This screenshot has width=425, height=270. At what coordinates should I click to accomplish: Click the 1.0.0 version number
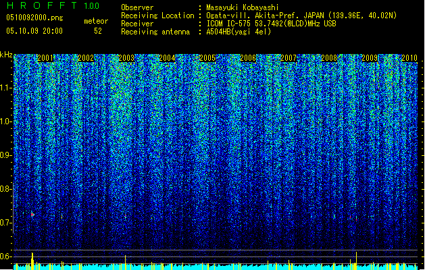coord(92,5)
